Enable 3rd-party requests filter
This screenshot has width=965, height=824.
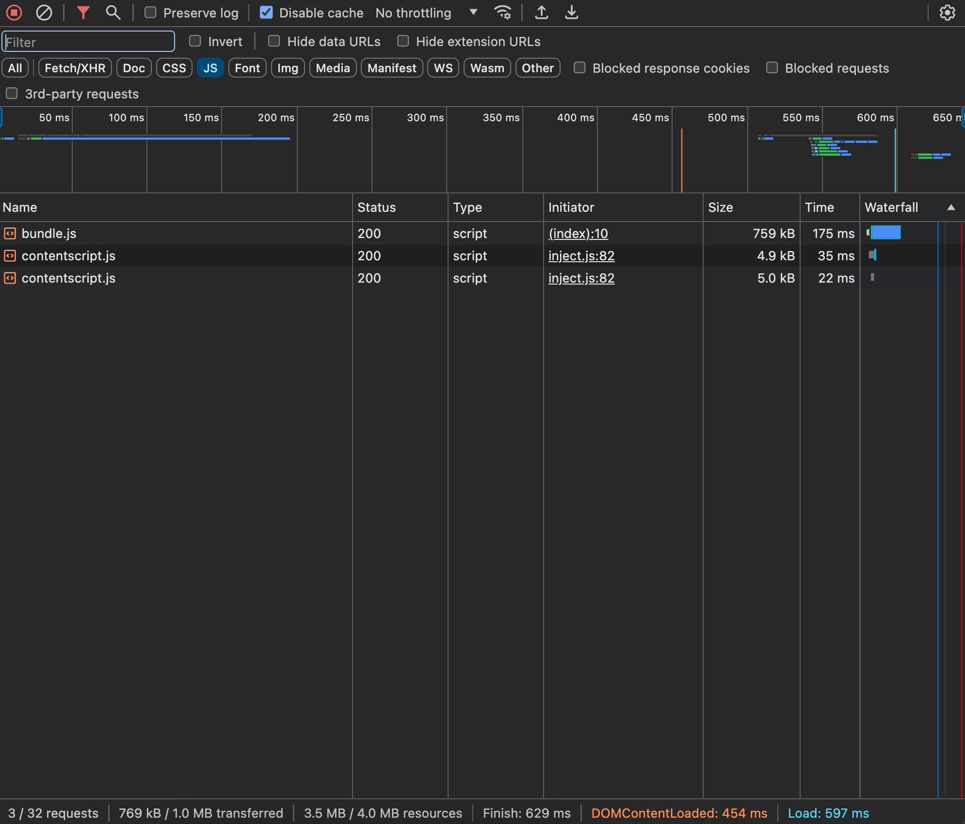tap(11, 93)
